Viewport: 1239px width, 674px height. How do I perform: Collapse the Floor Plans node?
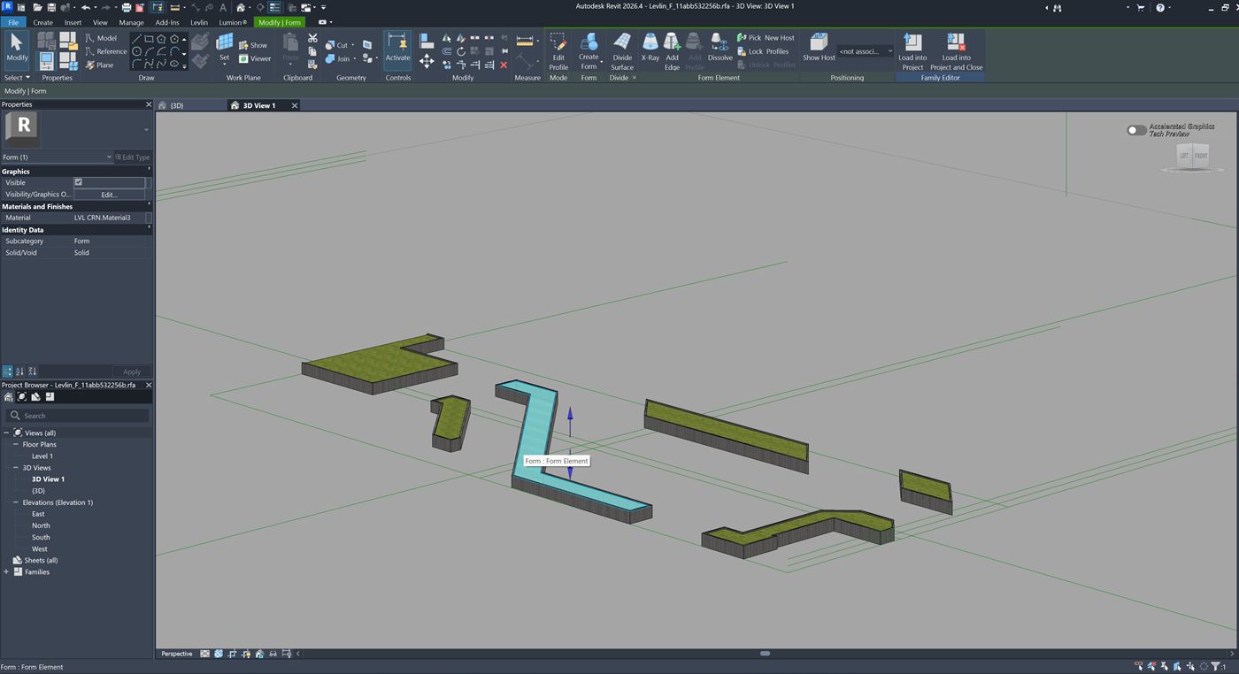(x=16, y=444)
